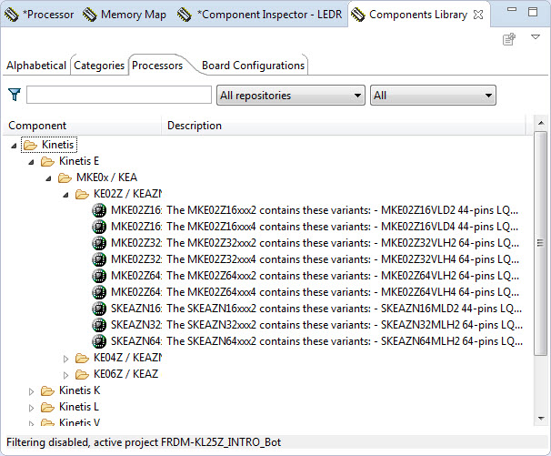This screenshot has height=456, width=551.
Task: Click the vertical scrollbar thumb
Action: (540, 243)
